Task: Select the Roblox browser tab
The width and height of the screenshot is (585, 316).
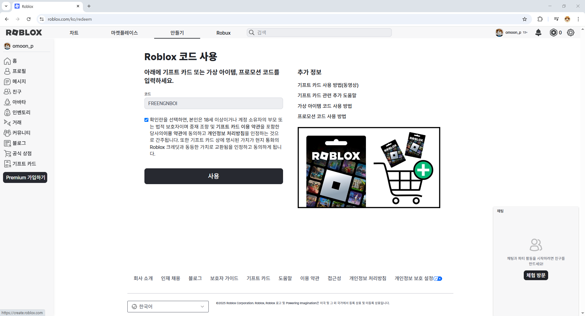Action: click(x=47, y=6)
